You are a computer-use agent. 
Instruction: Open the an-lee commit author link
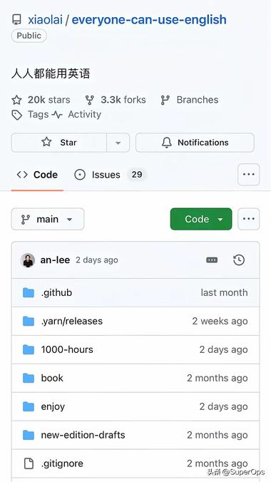(x=55, y=260)
